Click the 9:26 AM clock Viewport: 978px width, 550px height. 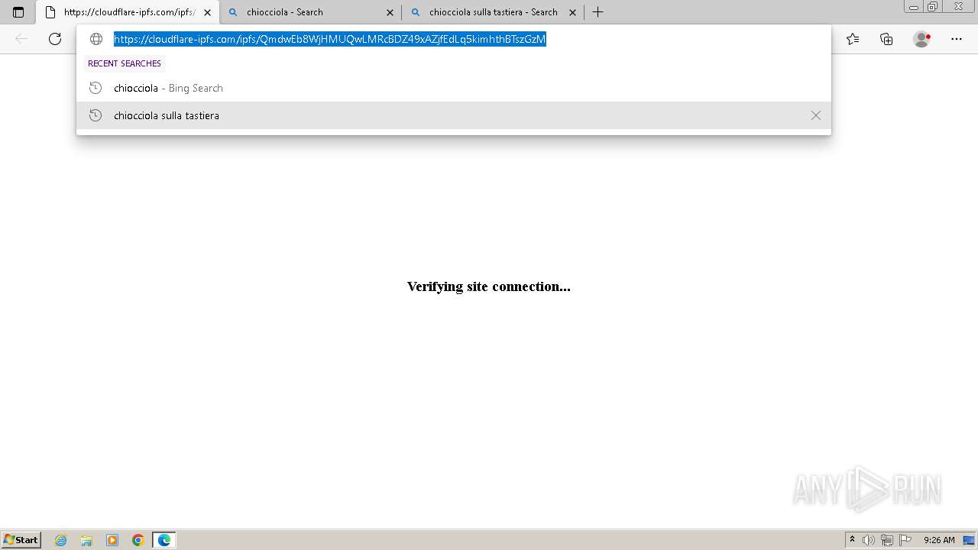pyautogui.click(x=939, y=540)
